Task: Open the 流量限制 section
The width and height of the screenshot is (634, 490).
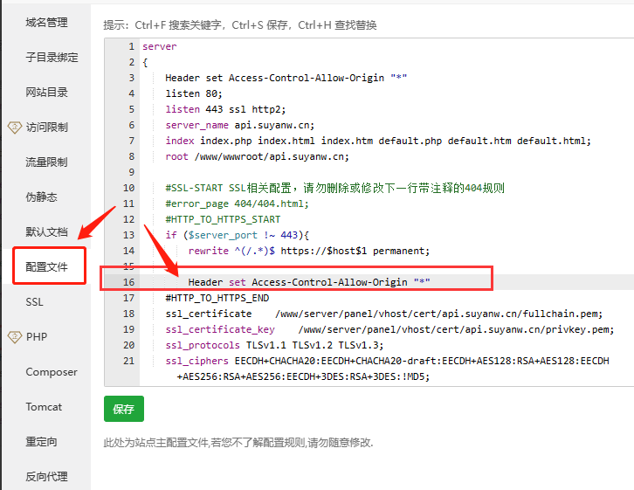Action: [46, 162]
